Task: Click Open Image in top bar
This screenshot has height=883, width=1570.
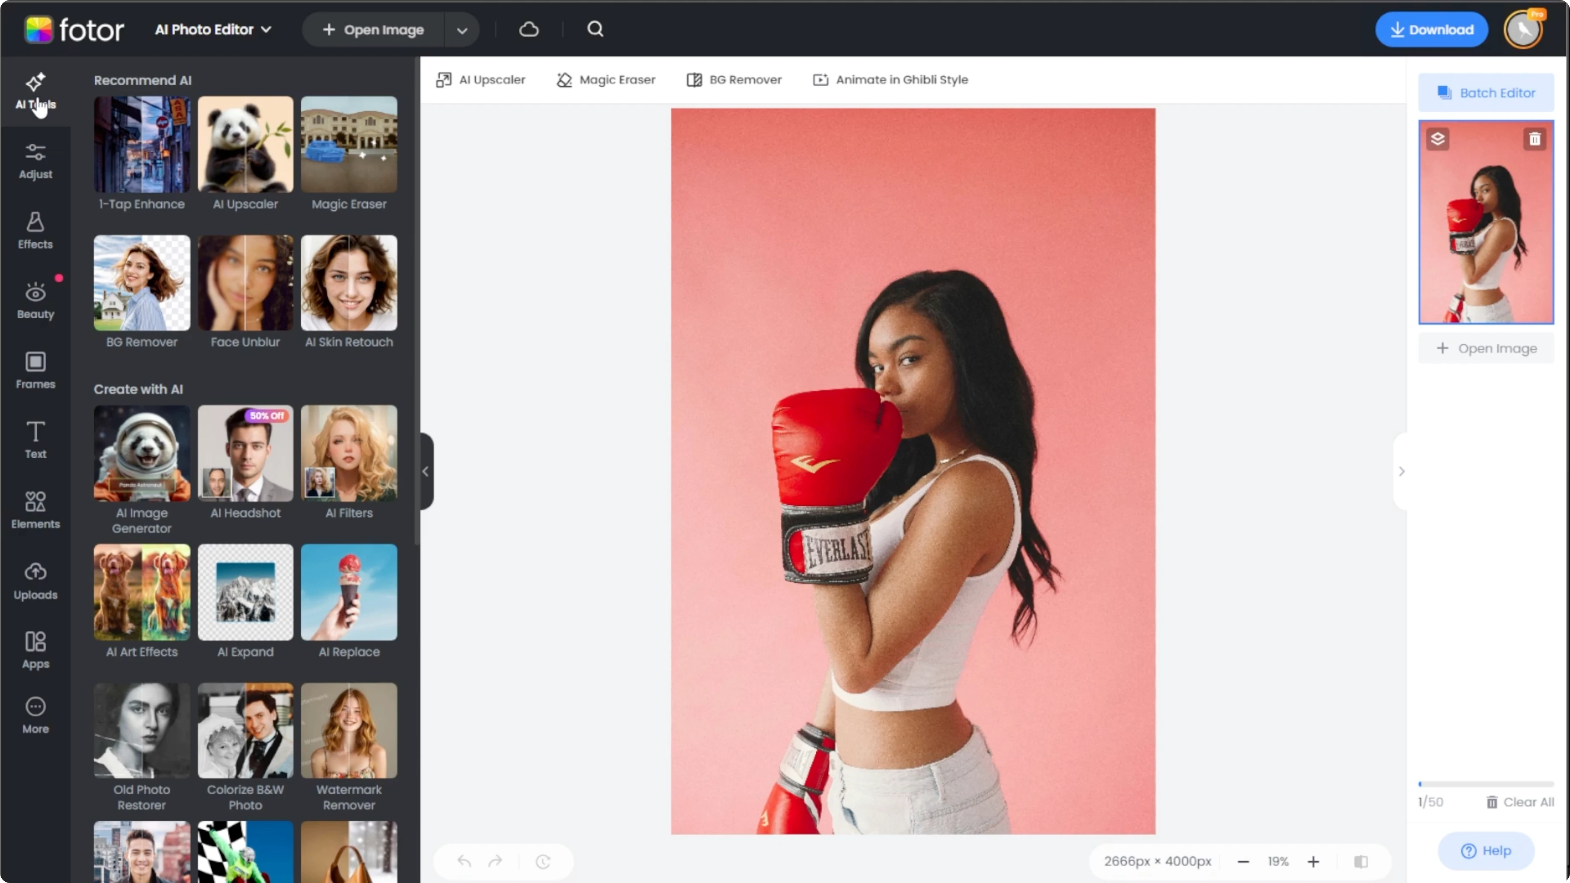Action: pos(373,30)
